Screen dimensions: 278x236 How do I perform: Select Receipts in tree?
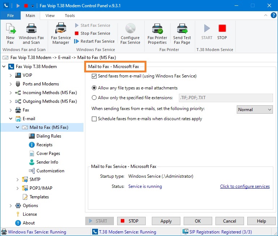[44, 145]
